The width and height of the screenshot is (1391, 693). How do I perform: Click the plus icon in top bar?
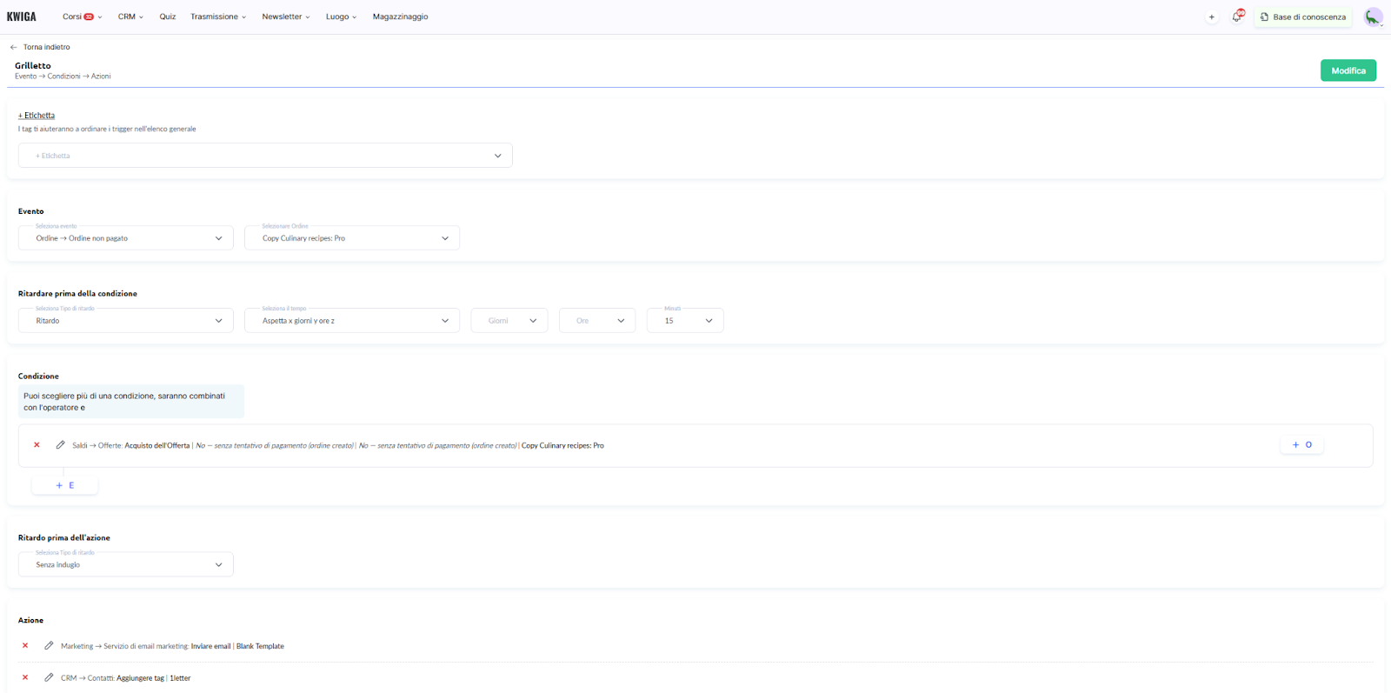pyautogui.click(x=1211, y=17)
